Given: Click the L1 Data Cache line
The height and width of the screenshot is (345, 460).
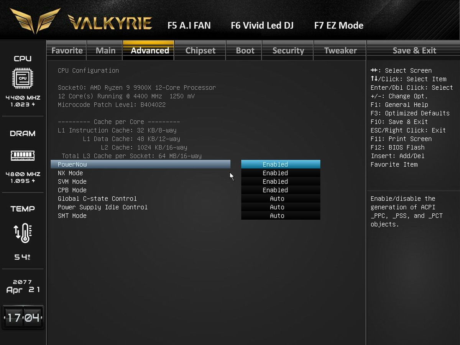Looking at the screenshot, I should pos(131,139).
